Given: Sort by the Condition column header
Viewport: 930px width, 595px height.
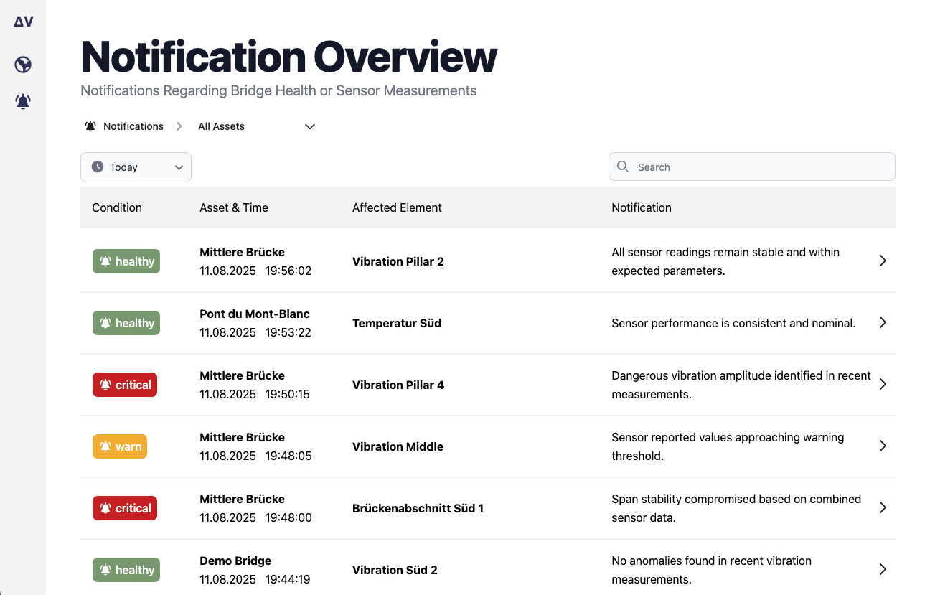Looking at the screenshot, I should [117, 207].
